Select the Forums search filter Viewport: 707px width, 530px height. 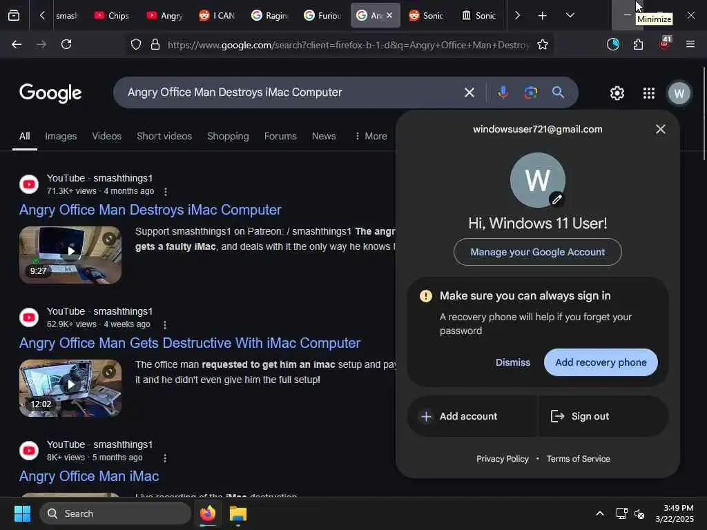pos(280,136)
